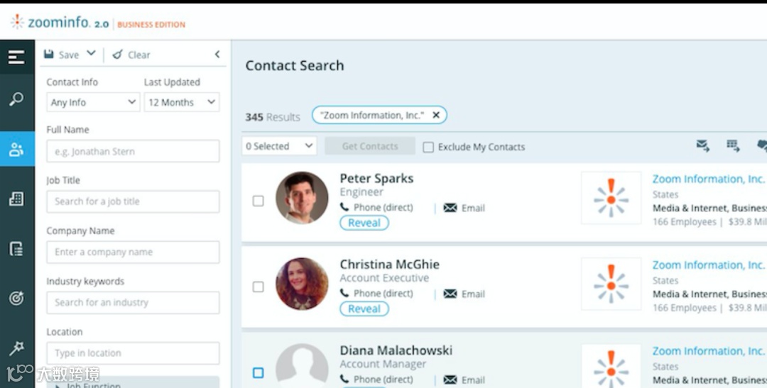Click the Save floppy disk icon
Viewport: 767px width, 388px height.
click(49, 54)
